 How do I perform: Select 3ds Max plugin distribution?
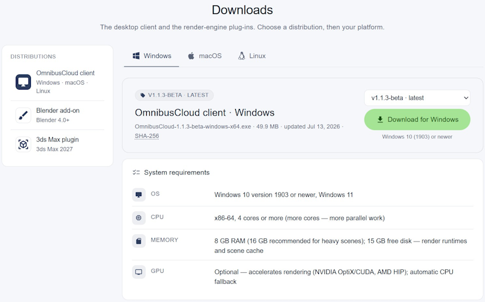click(x=58, y=144)
